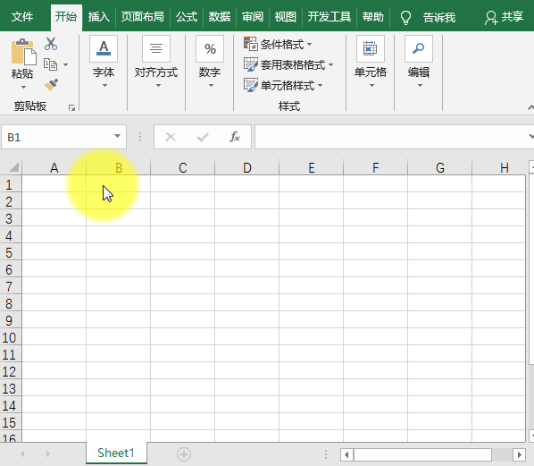Click the Paste clipboard icon
Screen dimensions: 534x466
click(23, 52)
